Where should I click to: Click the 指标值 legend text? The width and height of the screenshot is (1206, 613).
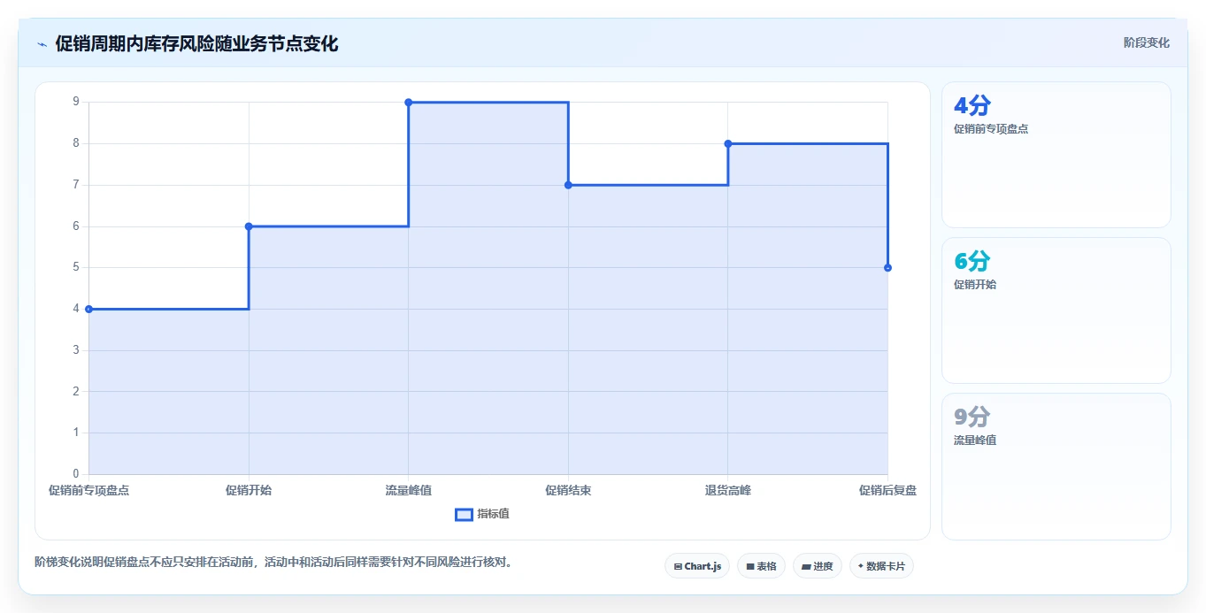point(494,515)
